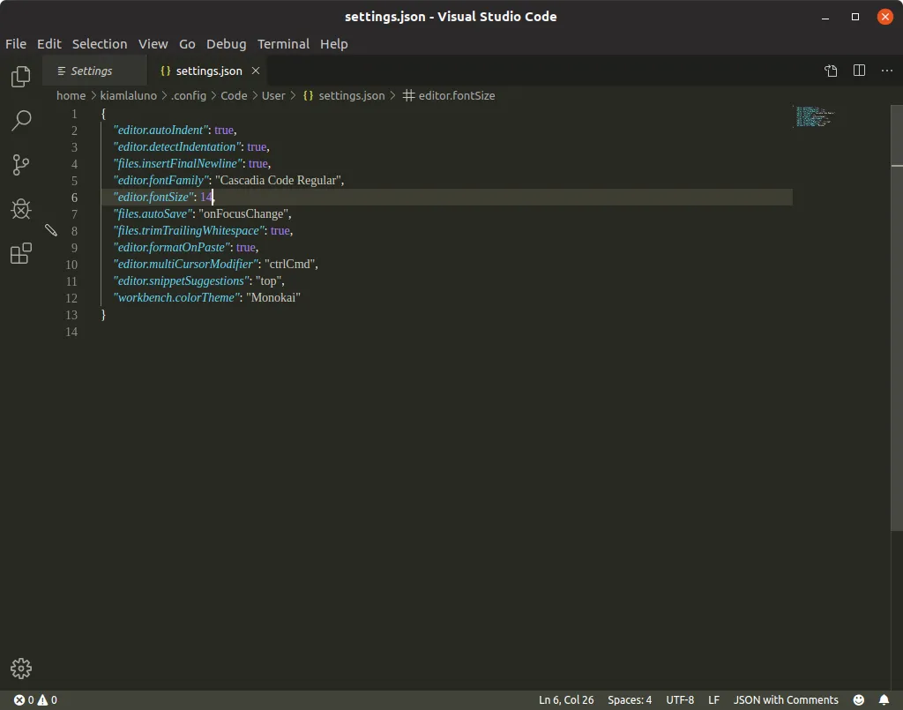Open the Search view icon
903x710 pixels.
[21, 120]
